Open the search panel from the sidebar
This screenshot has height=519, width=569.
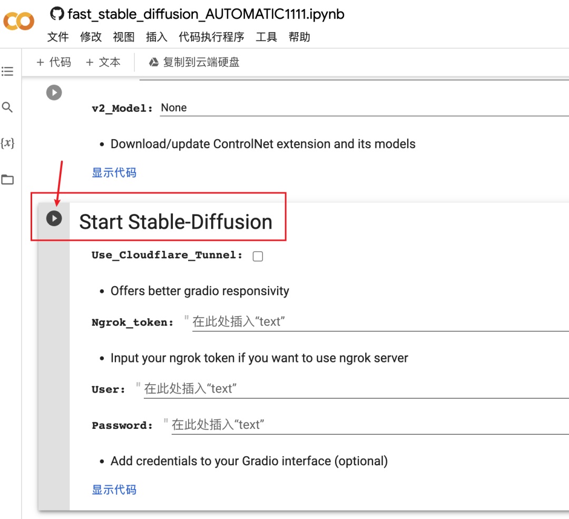pos(7,107)
